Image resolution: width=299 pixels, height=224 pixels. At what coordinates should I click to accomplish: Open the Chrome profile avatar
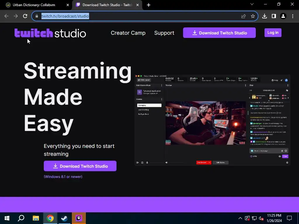(x=283, y=16)
